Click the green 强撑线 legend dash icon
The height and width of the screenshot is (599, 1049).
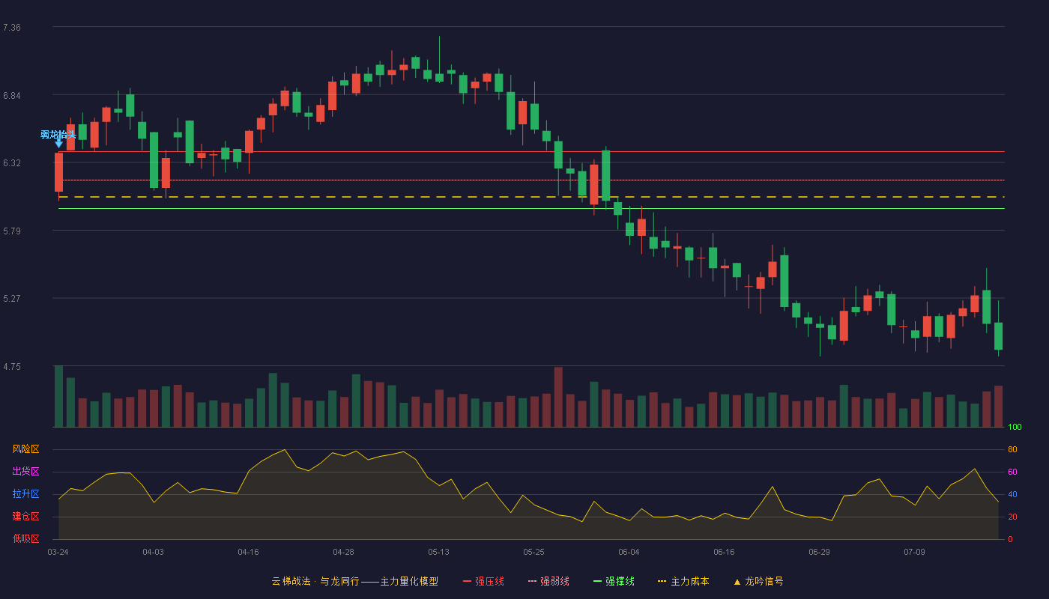pyautogui.click(x=597, y=581)
